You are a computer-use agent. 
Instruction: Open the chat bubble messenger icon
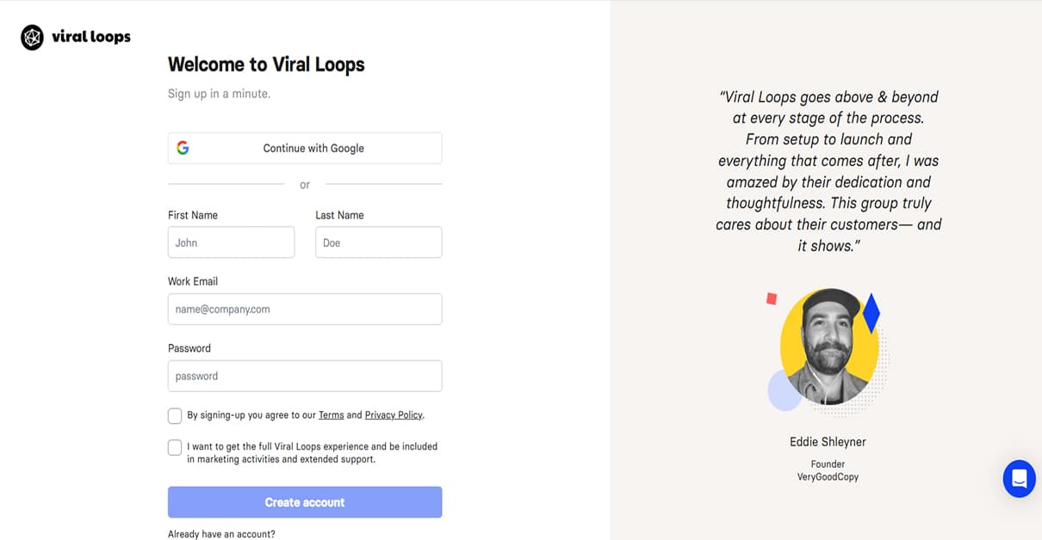[x=1020, y=478]
